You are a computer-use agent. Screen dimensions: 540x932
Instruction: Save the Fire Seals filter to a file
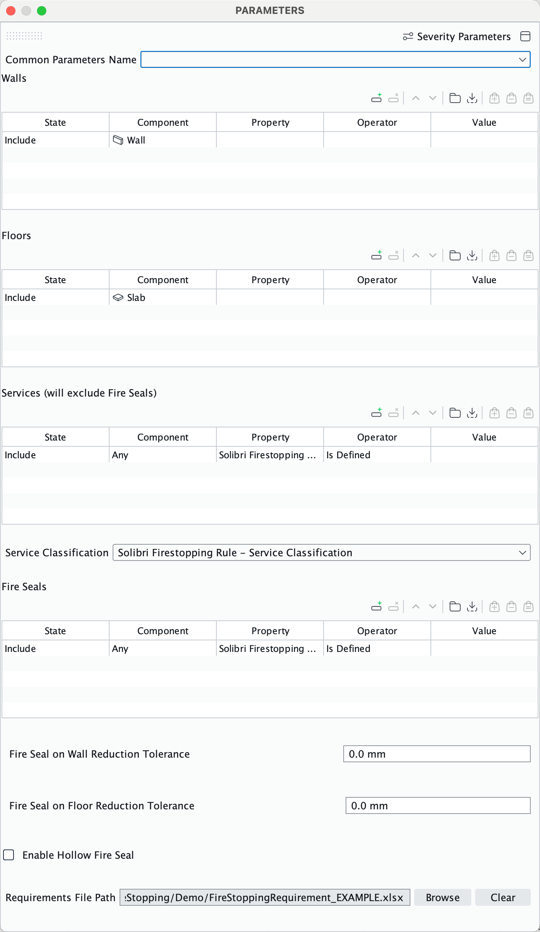coord(472,606)
